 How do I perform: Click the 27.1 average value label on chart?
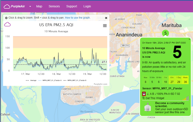(104, 62)
